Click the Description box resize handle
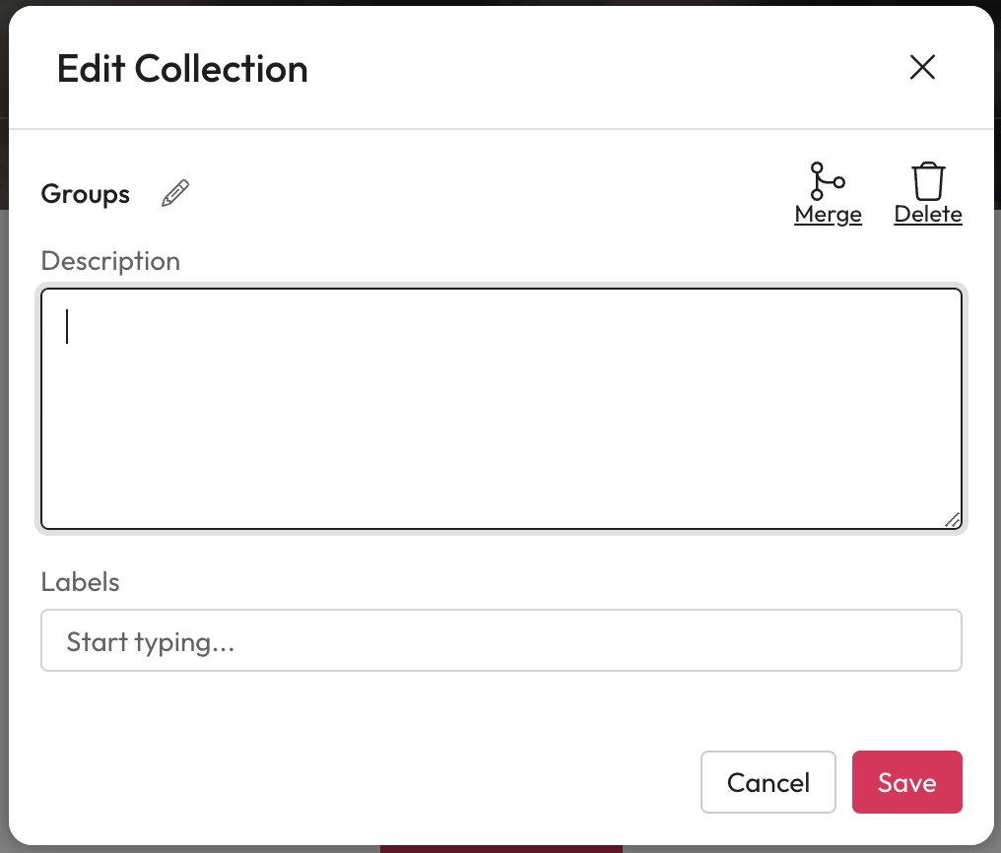The width and height of the screenshot is (1001, 853). point(952,520)
